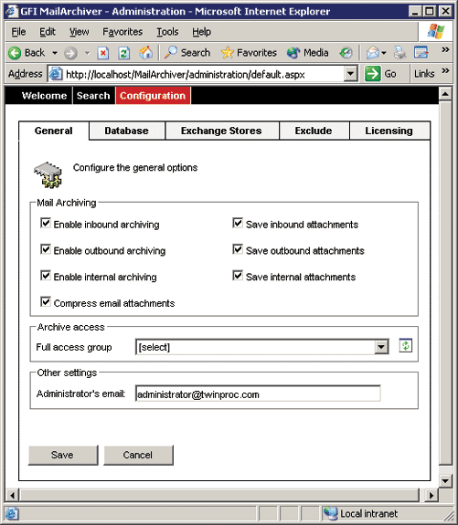
Task: Select the Configuration navigation tab
Action: (153, 96)
